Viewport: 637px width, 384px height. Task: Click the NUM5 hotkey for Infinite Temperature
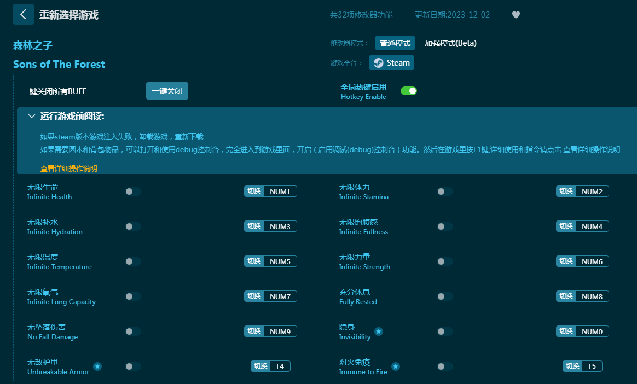pos(270,261)
